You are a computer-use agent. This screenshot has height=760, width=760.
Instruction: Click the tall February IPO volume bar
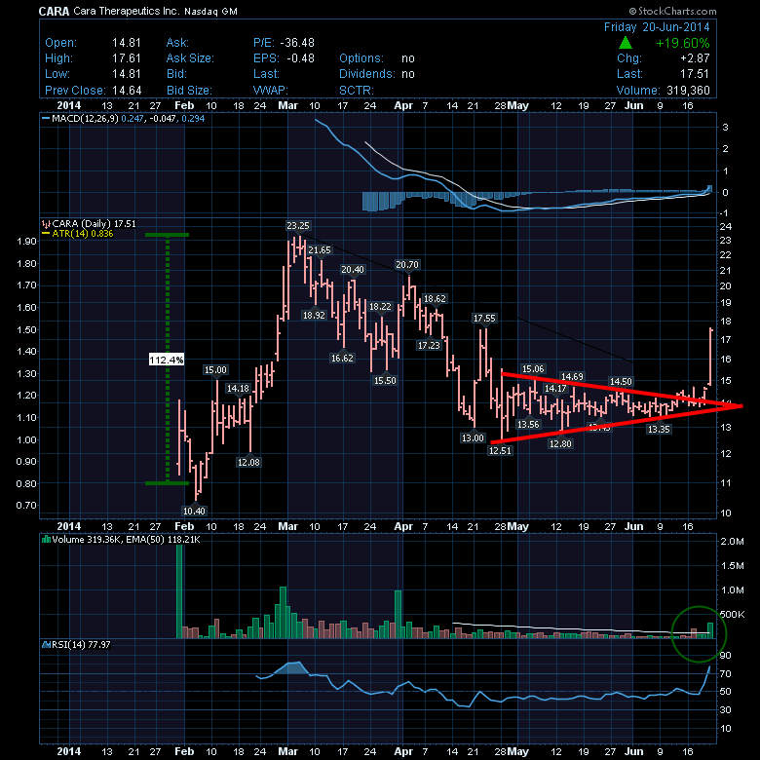point(179,591)
